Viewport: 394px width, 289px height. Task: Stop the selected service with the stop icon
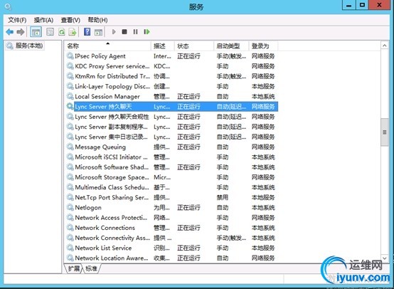click(x=124, y=32)
